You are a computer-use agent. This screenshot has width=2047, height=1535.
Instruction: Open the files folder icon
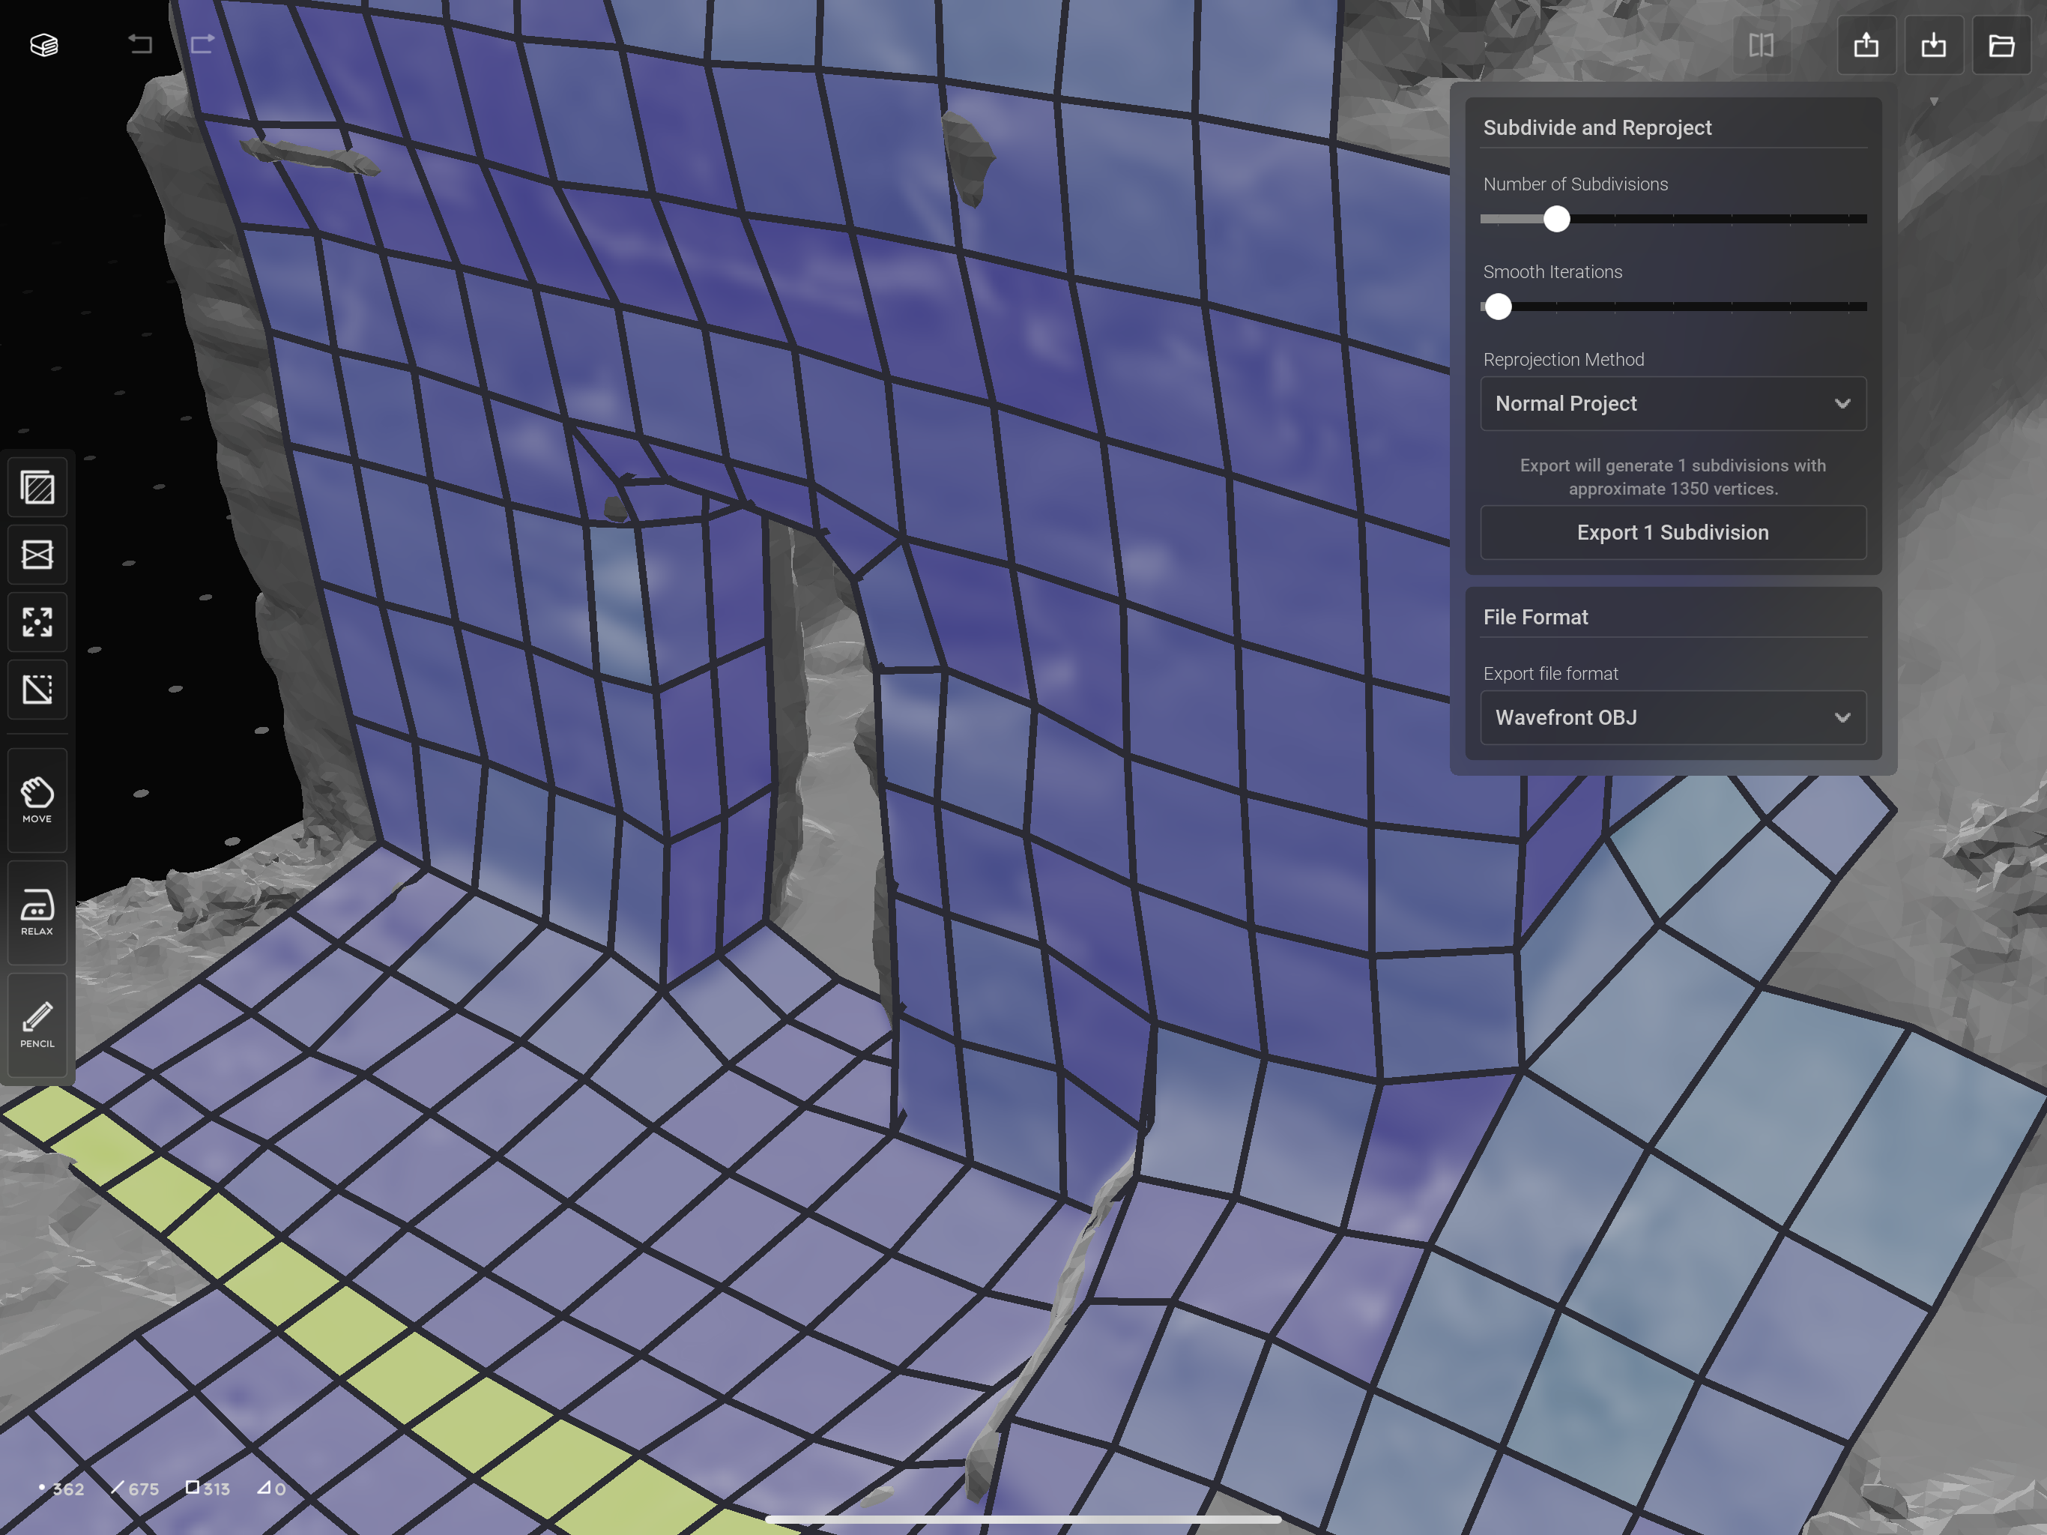pos(2001,44)
